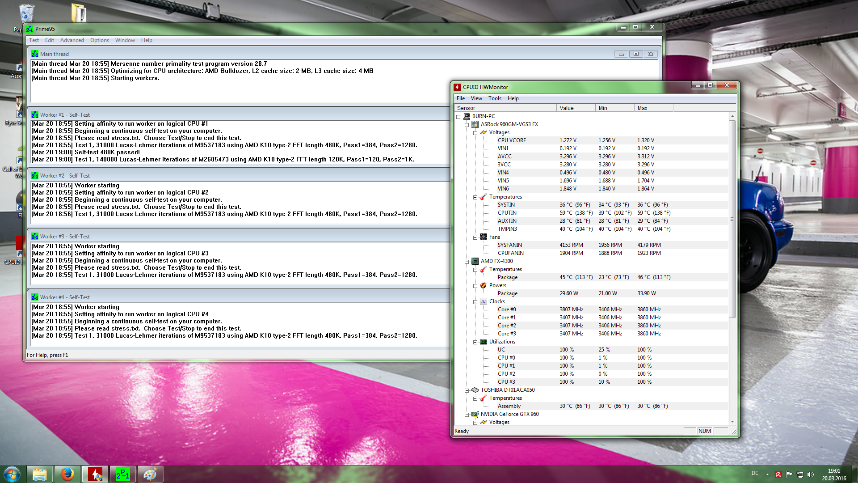Click the HWMonitor title bar lightning icon
Image resolution: width=858 pixels, height=483 pixels.
(x=457, y=87)
